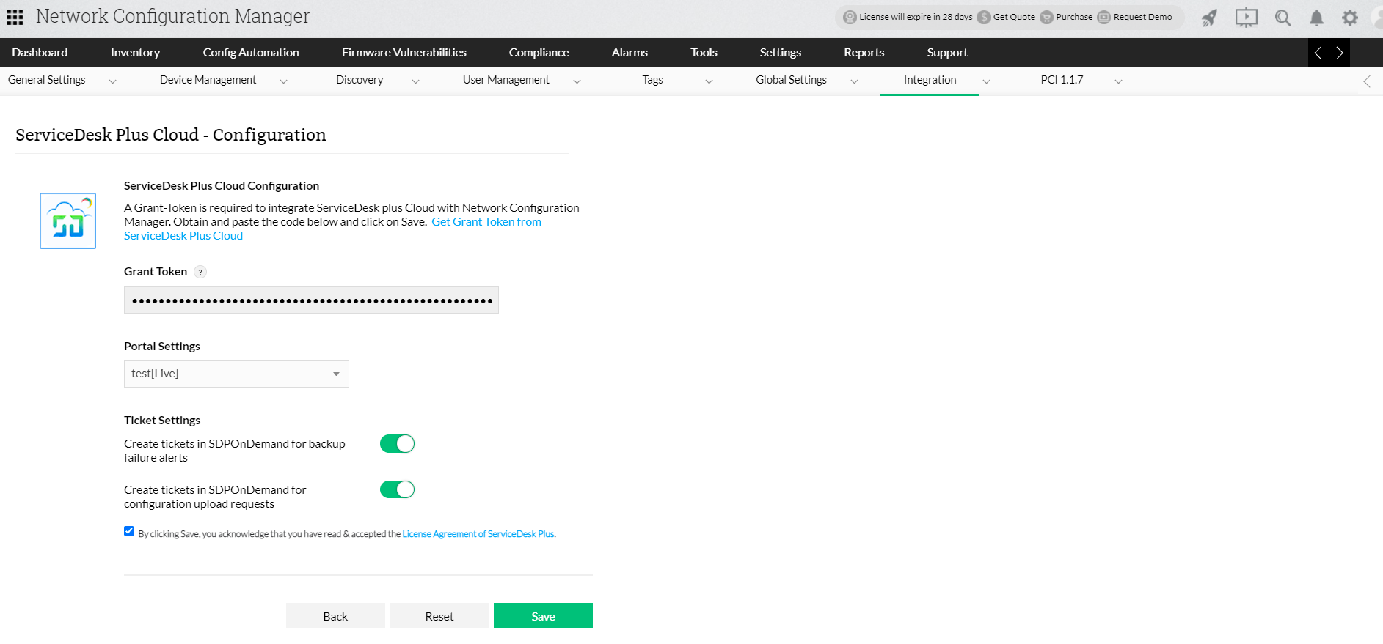1383x644 pixels.
Task: Expand General Settings dropdown
Action: coord(112,81)
